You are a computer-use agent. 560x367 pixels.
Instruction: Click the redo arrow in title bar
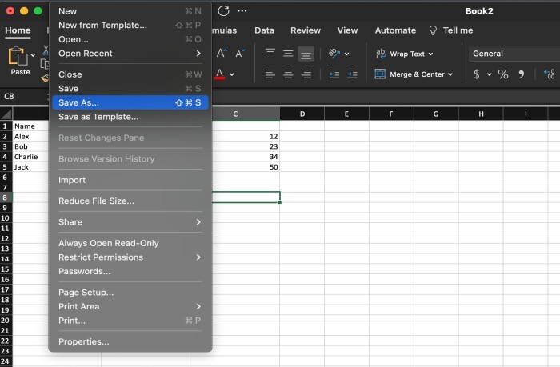pos(223,10)
